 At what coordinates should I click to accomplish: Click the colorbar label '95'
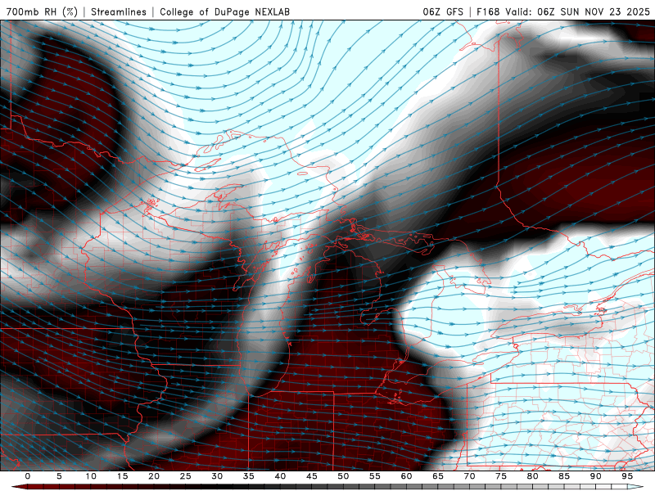[627, 476]
